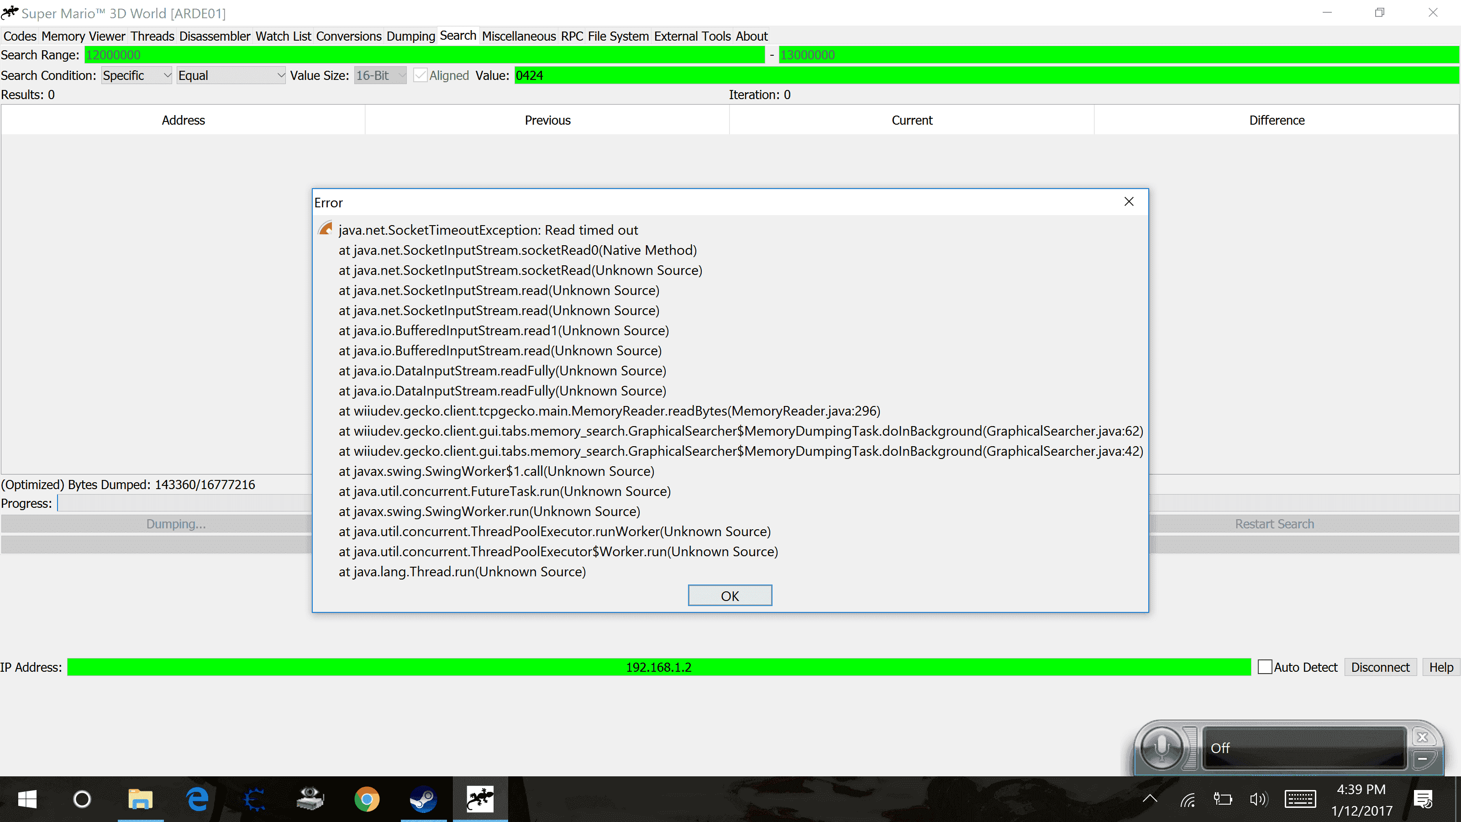Open File Explorer from taskbar
This screenshot has height=822, width=1461.
pos(140,799)
